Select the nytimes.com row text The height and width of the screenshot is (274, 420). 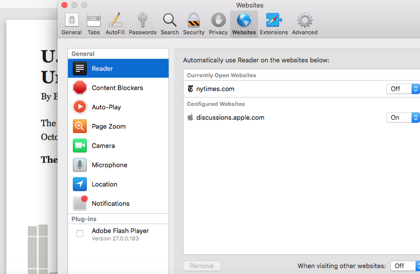[x=215, y=89]
